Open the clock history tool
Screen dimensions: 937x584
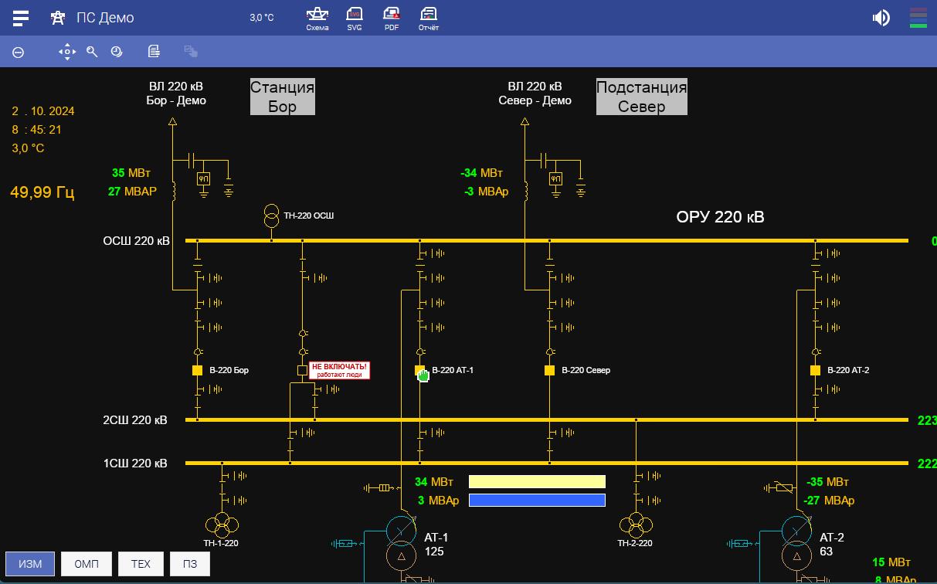point(117,52)
